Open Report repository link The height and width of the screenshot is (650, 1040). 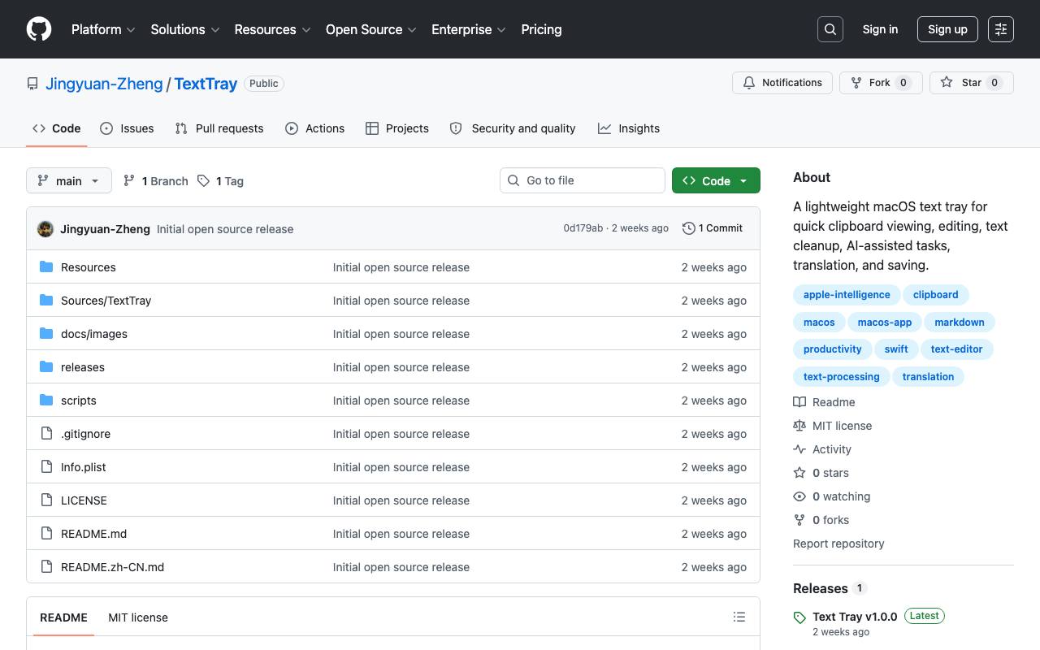pyautogui.click(x=838, y=544)
